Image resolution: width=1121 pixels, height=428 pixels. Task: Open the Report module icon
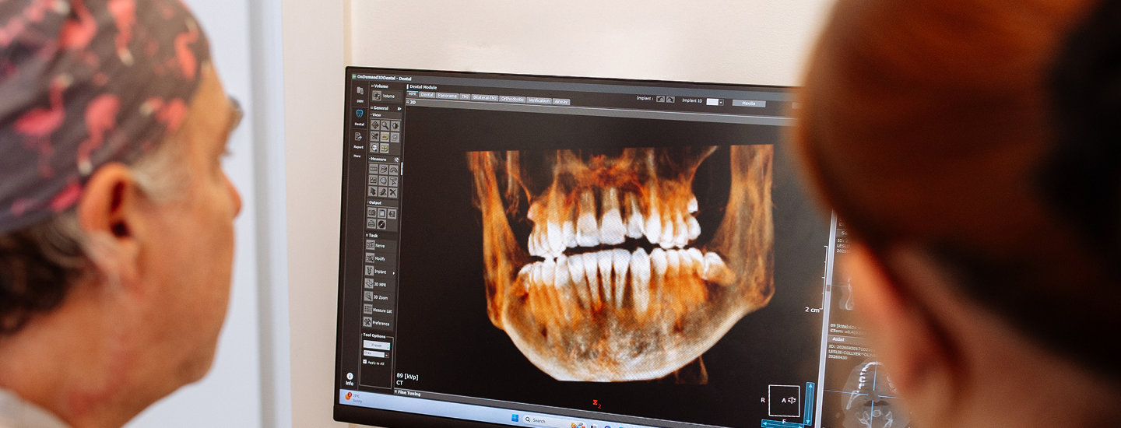pos(358,136)
